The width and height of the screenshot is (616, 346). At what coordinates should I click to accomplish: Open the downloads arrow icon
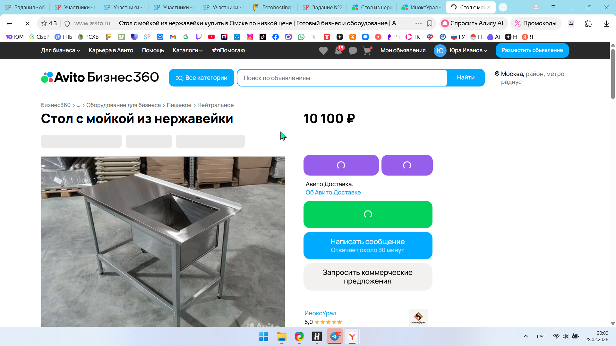[x=606, y=23]
